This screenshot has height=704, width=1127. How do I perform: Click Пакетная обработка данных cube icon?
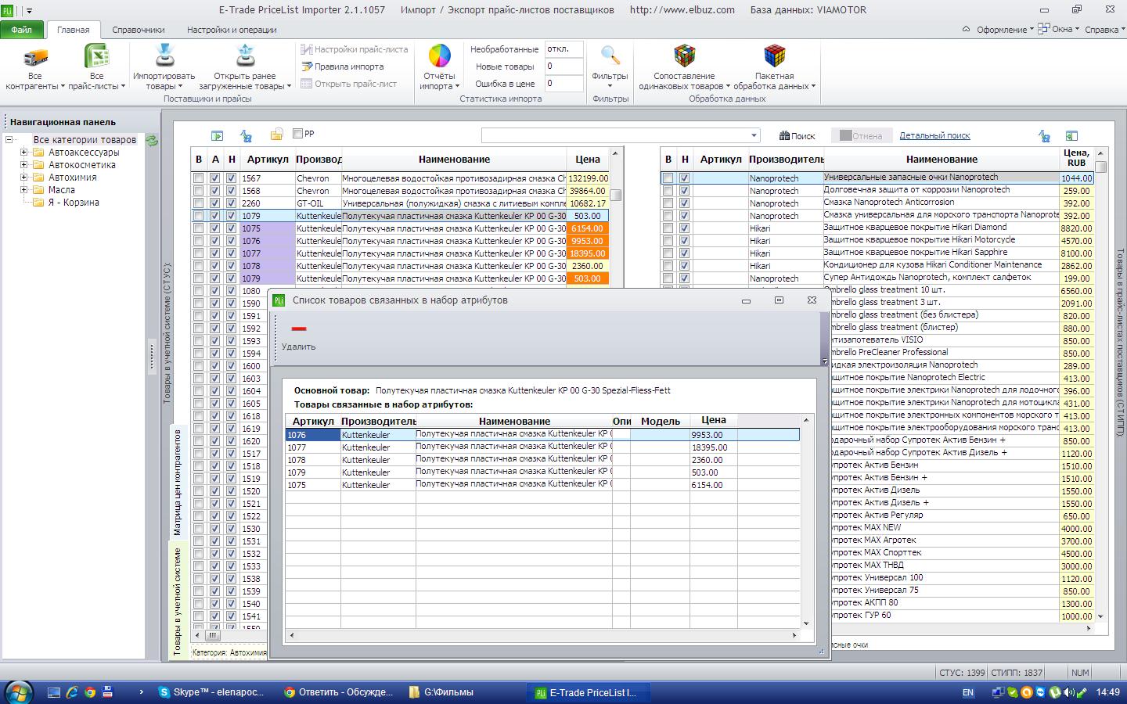[775, 56]
